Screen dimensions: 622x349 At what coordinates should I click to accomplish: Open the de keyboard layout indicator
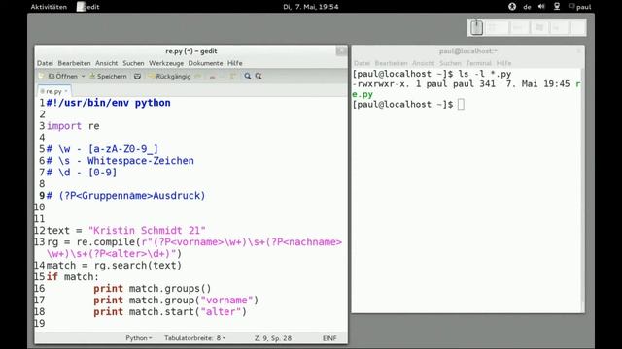pos(527,7)
